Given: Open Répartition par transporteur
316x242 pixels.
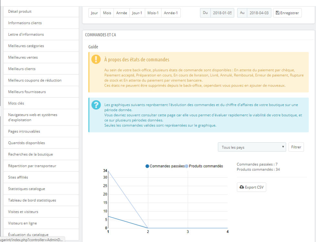Looking at the screenshot, I should [x=41, y=166].
